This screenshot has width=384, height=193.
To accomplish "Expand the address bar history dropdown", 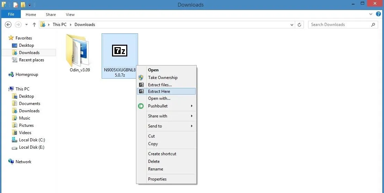I will 292,25.
